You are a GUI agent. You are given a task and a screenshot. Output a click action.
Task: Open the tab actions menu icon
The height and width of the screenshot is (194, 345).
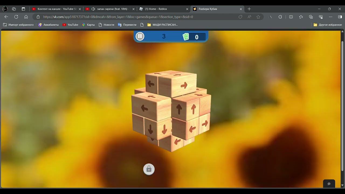coord(23,9)
